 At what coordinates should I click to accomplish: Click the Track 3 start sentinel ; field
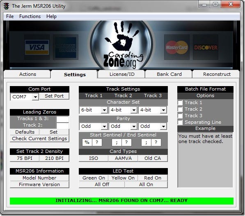pos(146,142)
